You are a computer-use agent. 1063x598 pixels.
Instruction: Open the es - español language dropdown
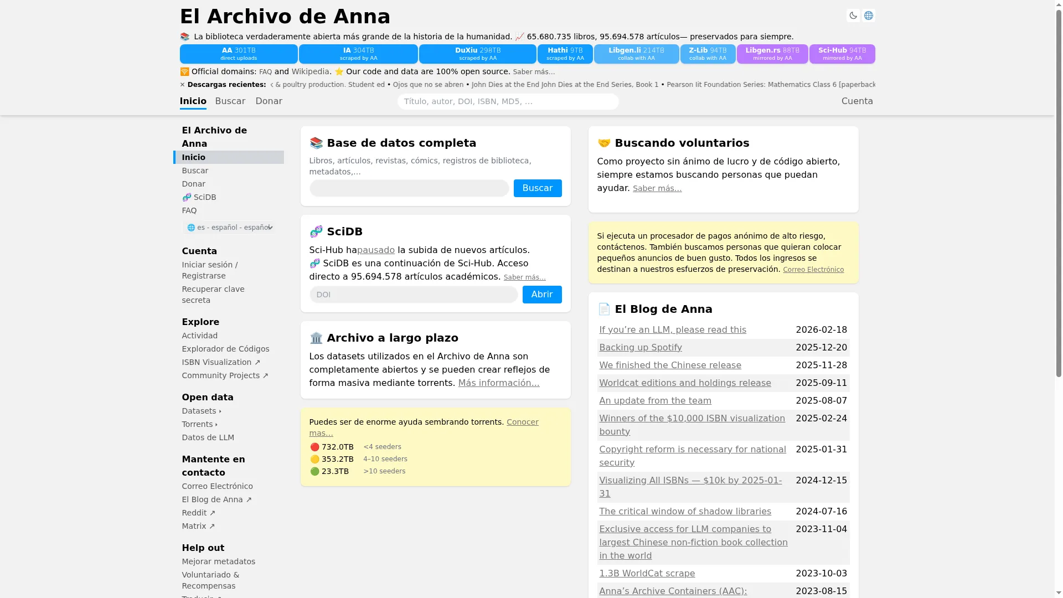pyautogui.click(x=229, y=228)
